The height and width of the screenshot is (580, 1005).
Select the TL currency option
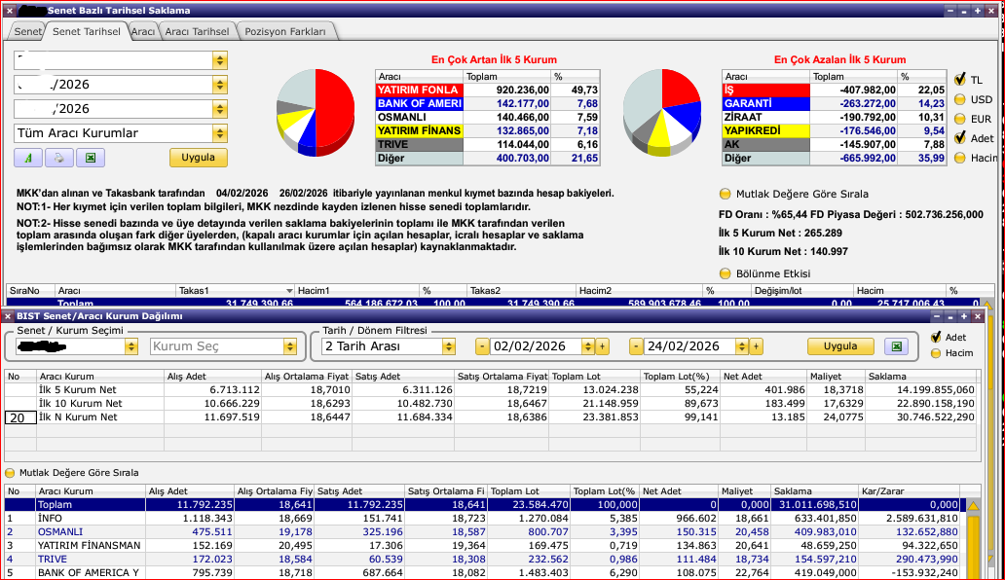tap(960, 80)
